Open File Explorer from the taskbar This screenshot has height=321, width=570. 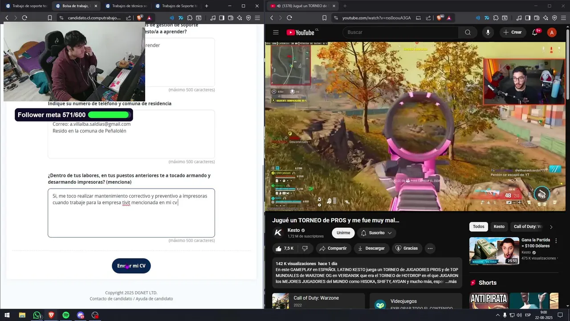[22, 315]
